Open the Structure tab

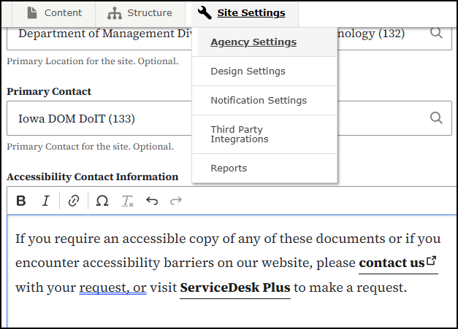point(140,13)
